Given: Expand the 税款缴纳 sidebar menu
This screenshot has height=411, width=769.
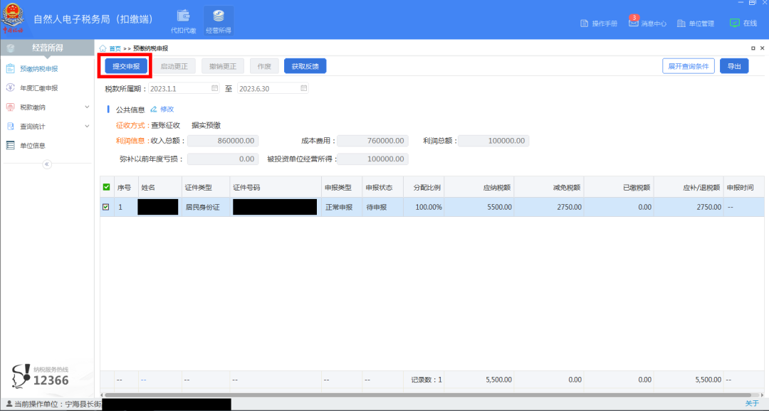Looking at the screenshot, I should pyautogui.click(x=87, y=107).
